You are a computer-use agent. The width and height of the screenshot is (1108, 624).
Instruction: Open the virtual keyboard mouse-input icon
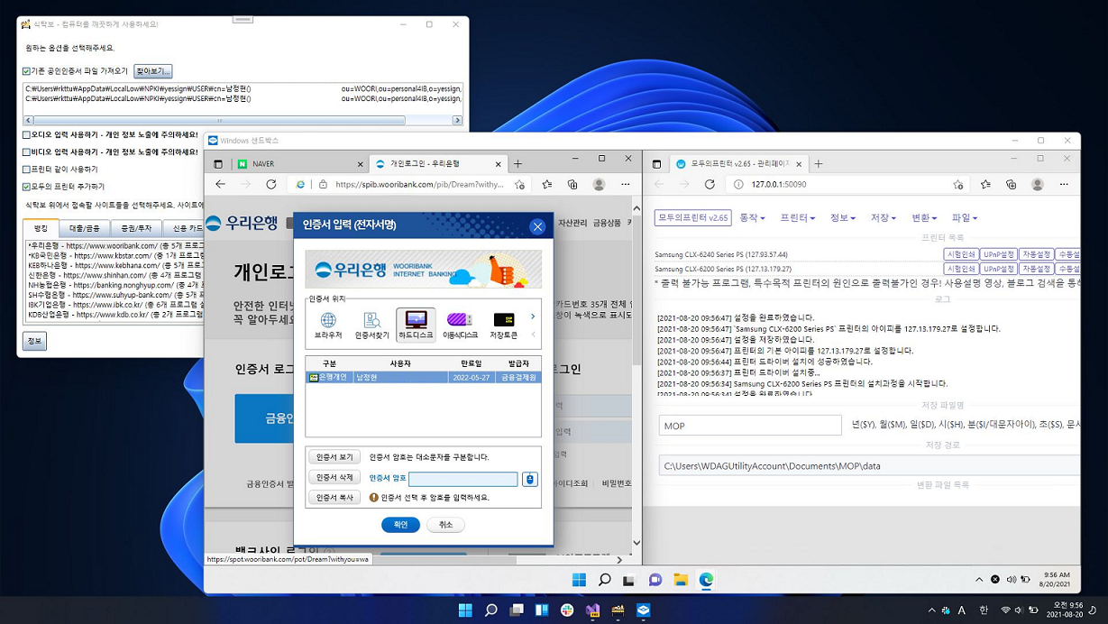(530, 479)
